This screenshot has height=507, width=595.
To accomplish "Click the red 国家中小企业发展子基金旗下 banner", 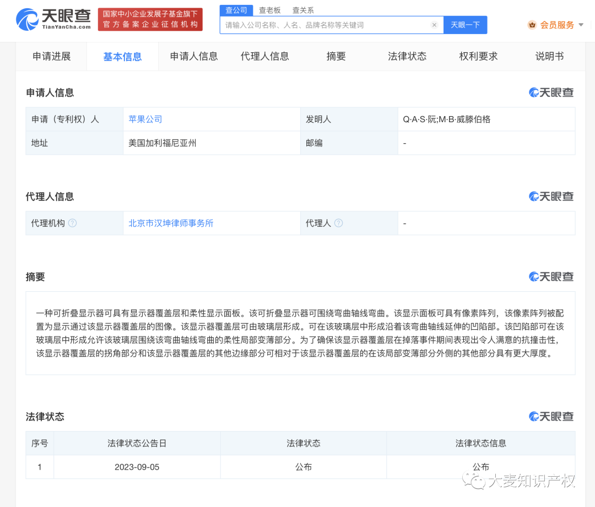I will [150, 19].
